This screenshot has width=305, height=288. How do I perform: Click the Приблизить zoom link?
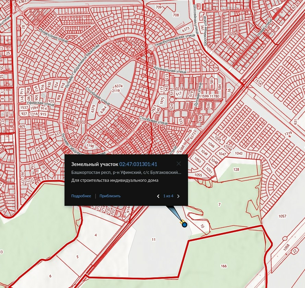point(110,196)
